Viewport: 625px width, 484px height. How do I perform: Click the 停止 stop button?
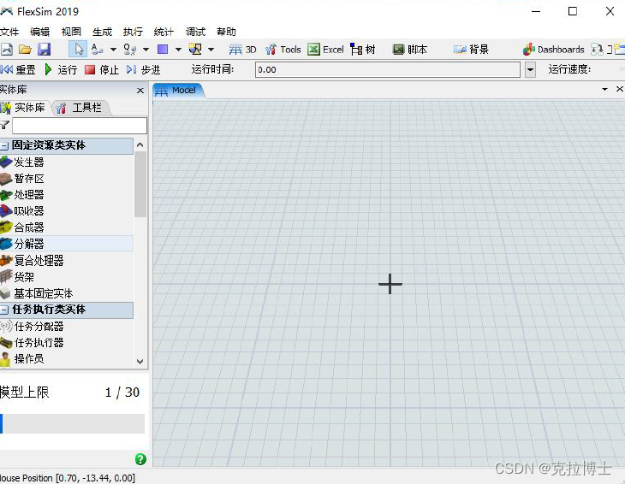coord(102,70)
